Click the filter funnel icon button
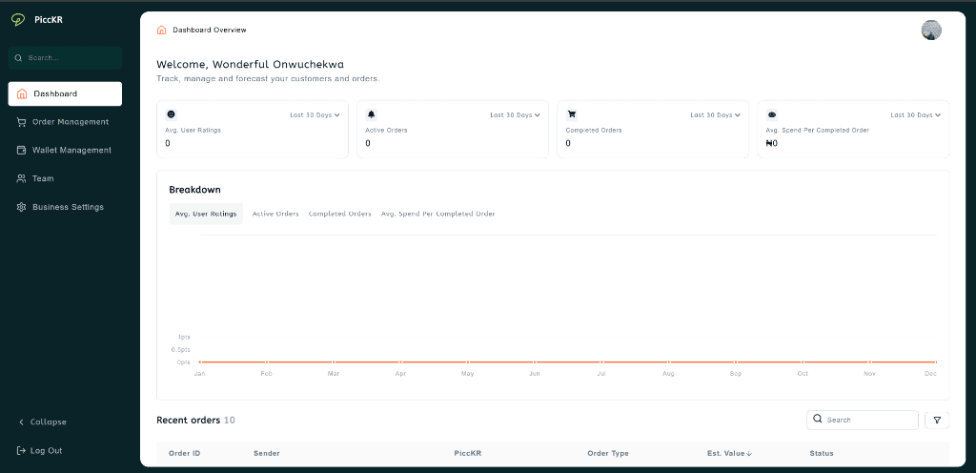976x473 pixels. 937,421
